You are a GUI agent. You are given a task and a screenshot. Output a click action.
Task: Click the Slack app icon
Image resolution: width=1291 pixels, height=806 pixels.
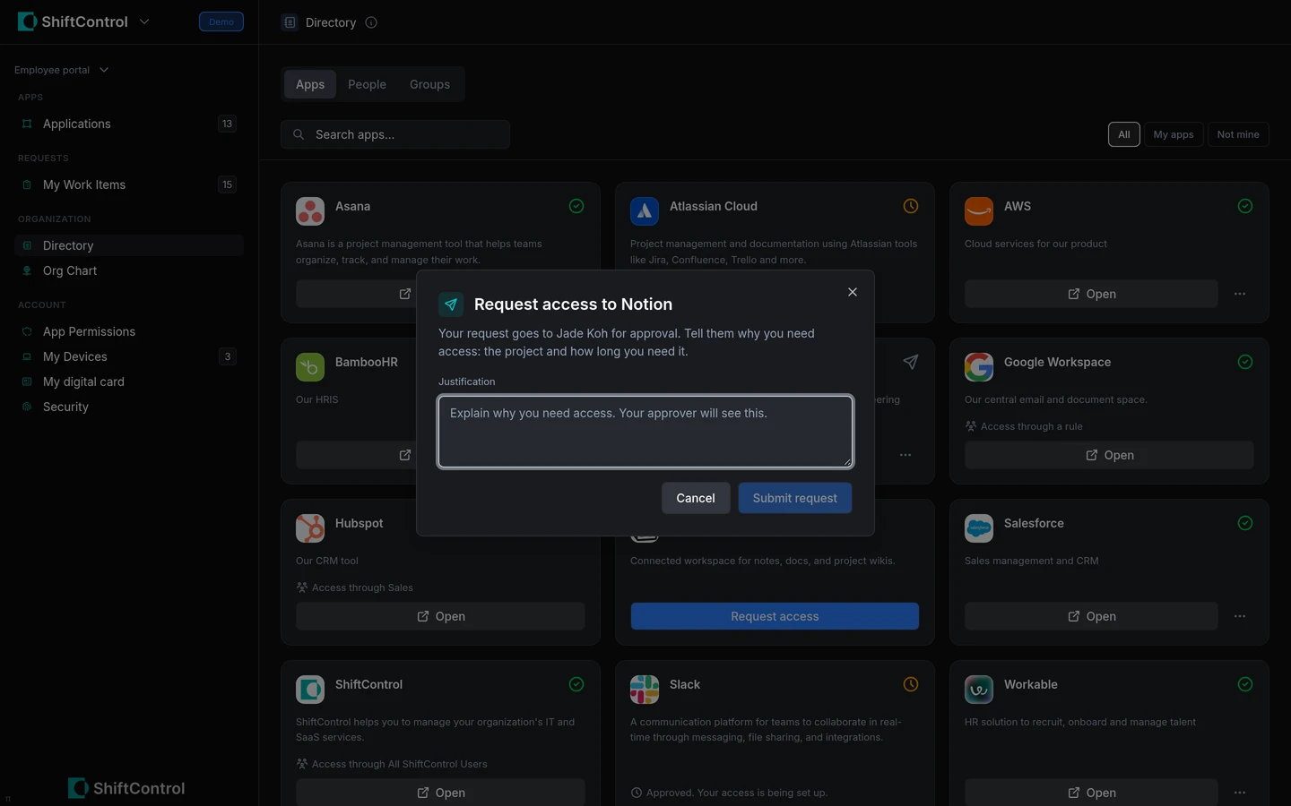coord(645,690)
